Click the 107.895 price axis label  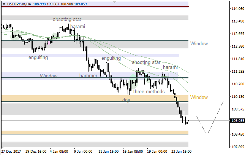coord(238,147)
